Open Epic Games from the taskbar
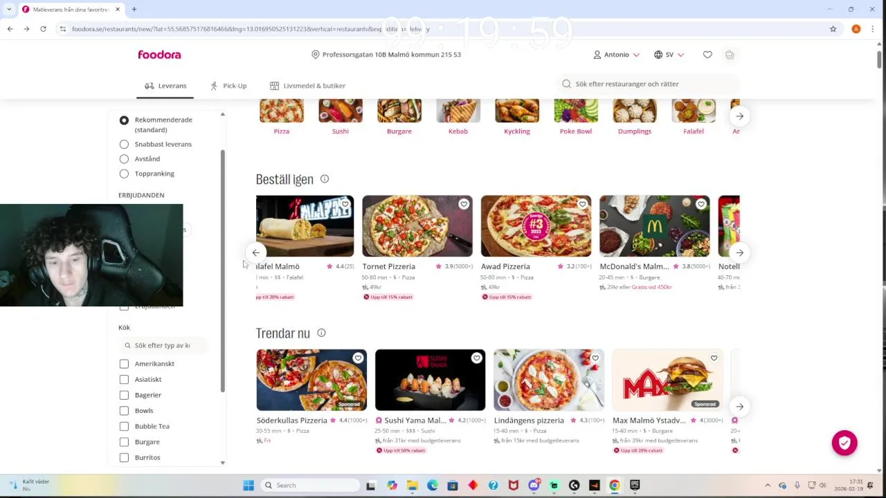This screenshot has height=498, width=886. pyautogui.click(x=635, y=485)
